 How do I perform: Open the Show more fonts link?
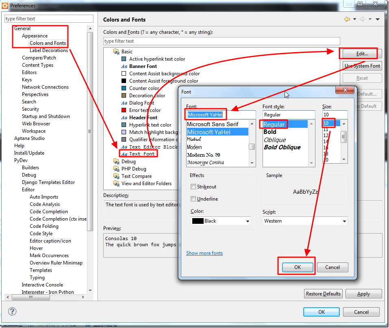coord(204,253)
